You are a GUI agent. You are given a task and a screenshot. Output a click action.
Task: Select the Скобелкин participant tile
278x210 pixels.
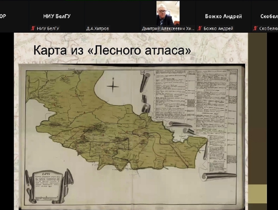tap(265, 16)
